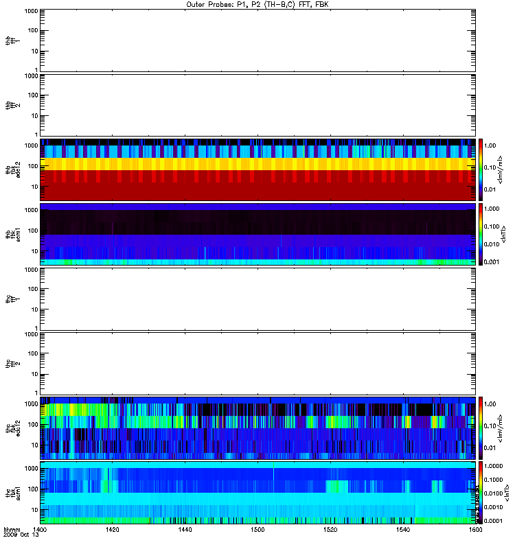Click the 'thb fff 2' panel axis label
The height and width of the screenshot is (549, 515).
point(12,106)
